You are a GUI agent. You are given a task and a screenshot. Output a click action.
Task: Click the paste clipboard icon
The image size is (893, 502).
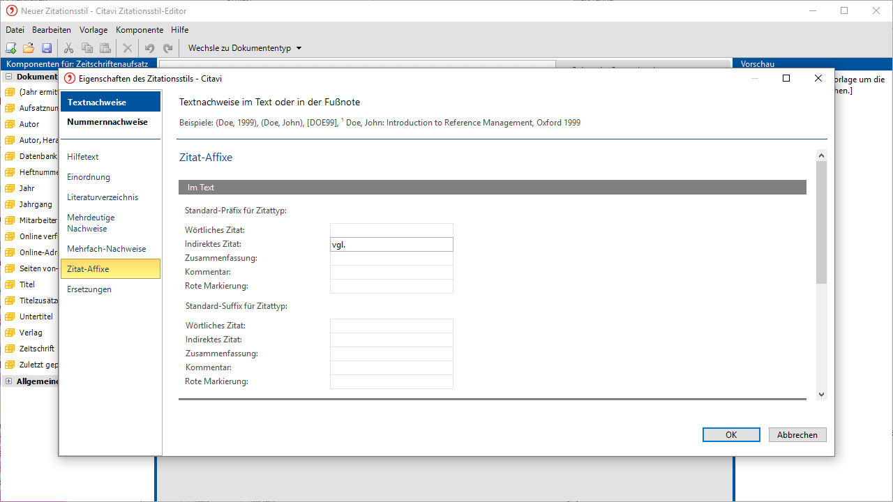105,48
